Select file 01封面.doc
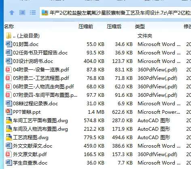Viewport: 191px width, 169px height. click(x=26, y=44)
